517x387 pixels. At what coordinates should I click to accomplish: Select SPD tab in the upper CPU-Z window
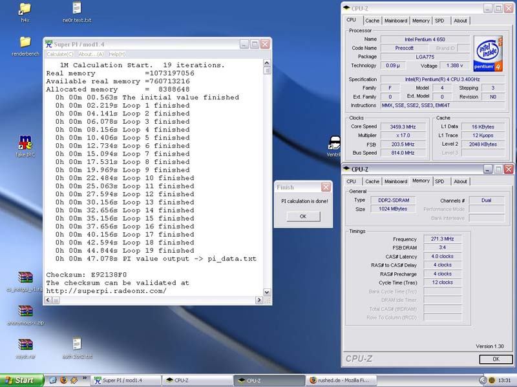(439, 21)
